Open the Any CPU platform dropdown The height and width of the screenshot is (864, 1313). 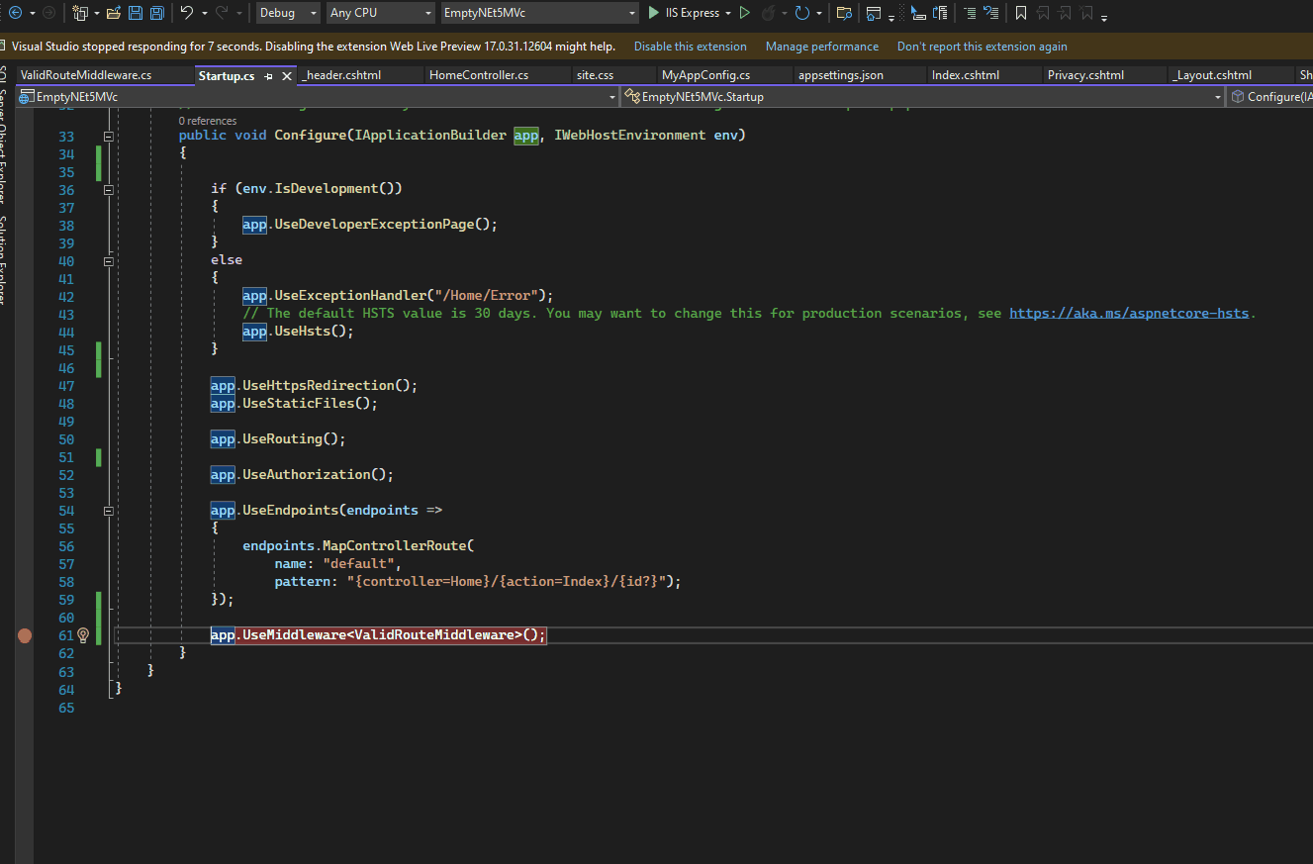[381, 13]
